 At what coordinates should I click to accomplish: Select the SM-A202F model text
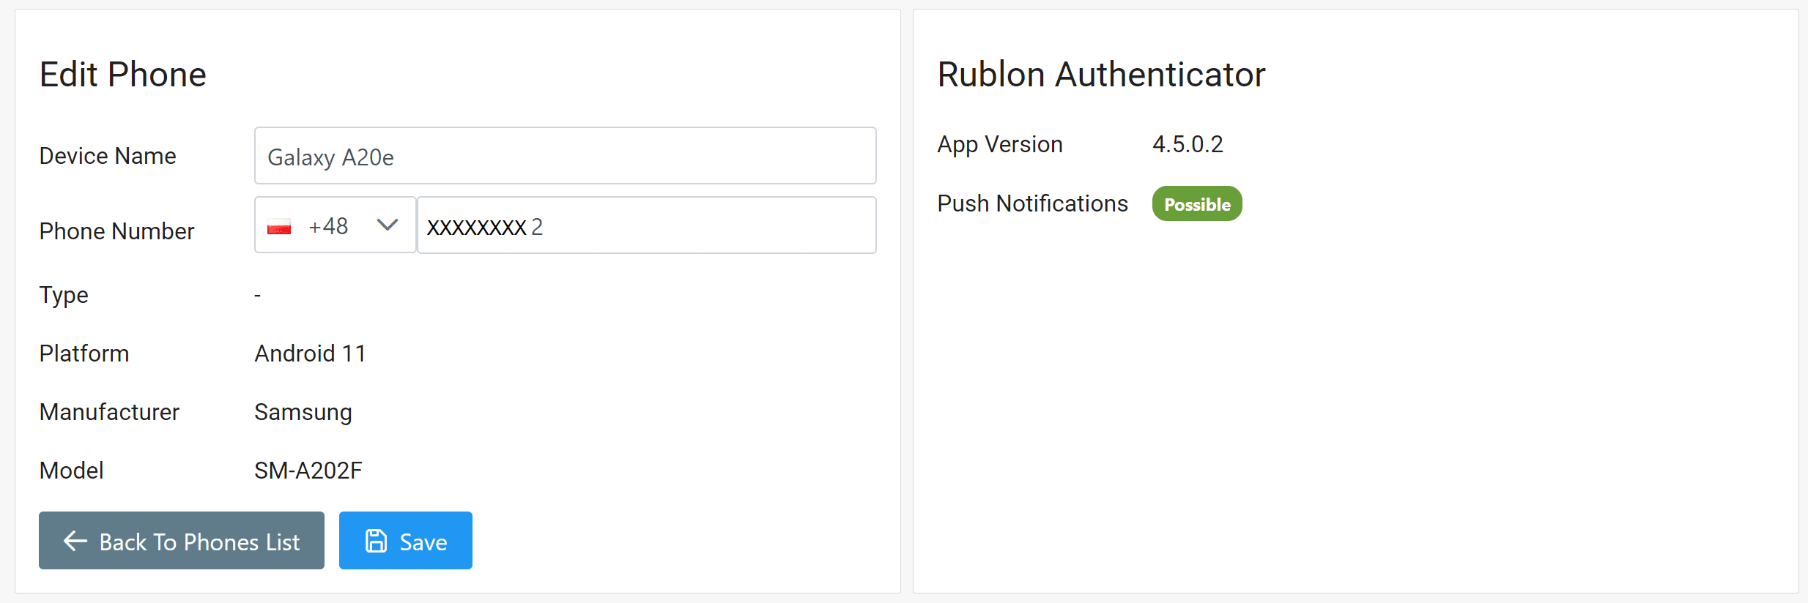pyautogui.click(x=308, y=471)
